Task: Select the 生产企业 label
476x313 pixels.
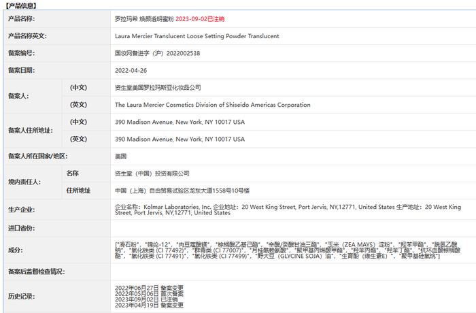Action: pos(21,210)
